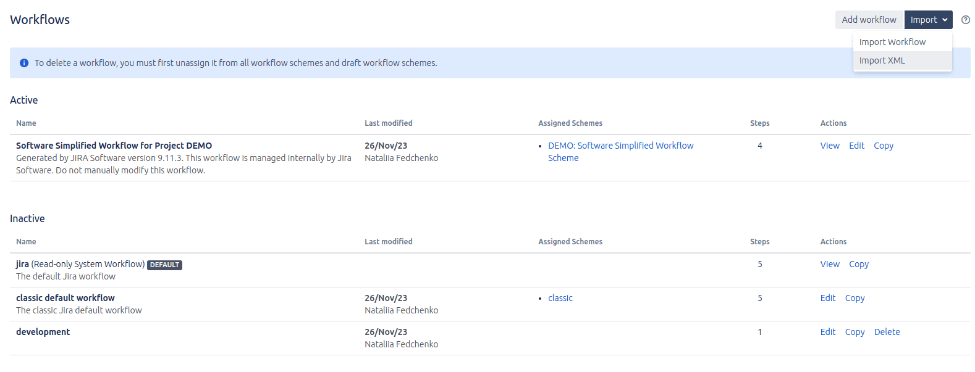Select 'classic default workflow' name text
The width and height of the screenshot is (975, 372).
pyautogui.click(x=65, y=298)
